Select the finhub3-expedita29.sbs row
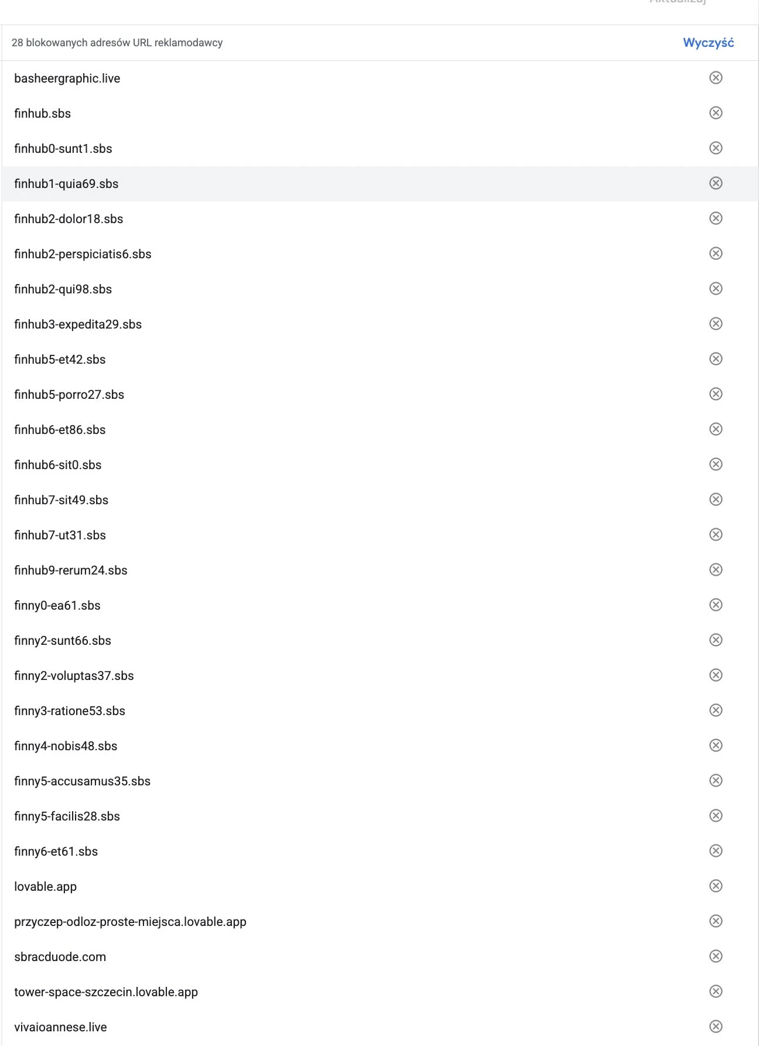 (380, 324)
